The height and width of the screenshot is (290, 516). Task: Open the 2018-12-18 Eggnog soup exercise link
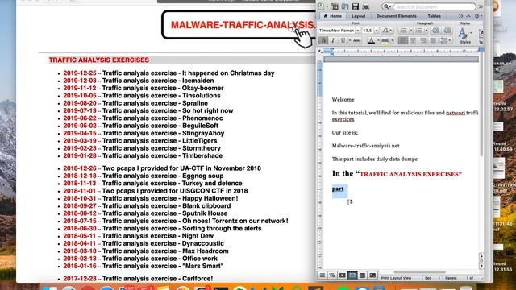point(144,176)
